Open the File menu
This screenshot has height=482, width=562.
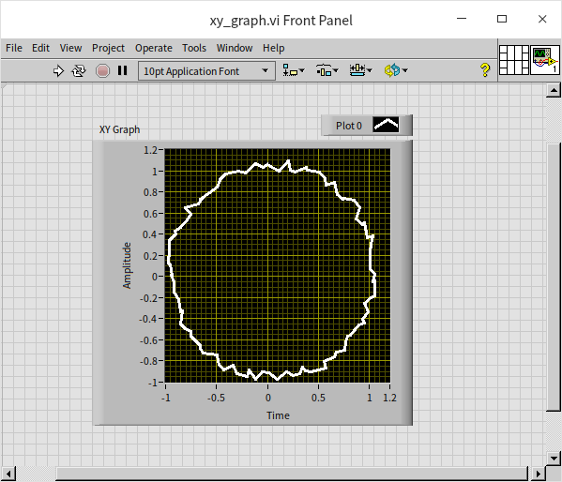(14, 48)
